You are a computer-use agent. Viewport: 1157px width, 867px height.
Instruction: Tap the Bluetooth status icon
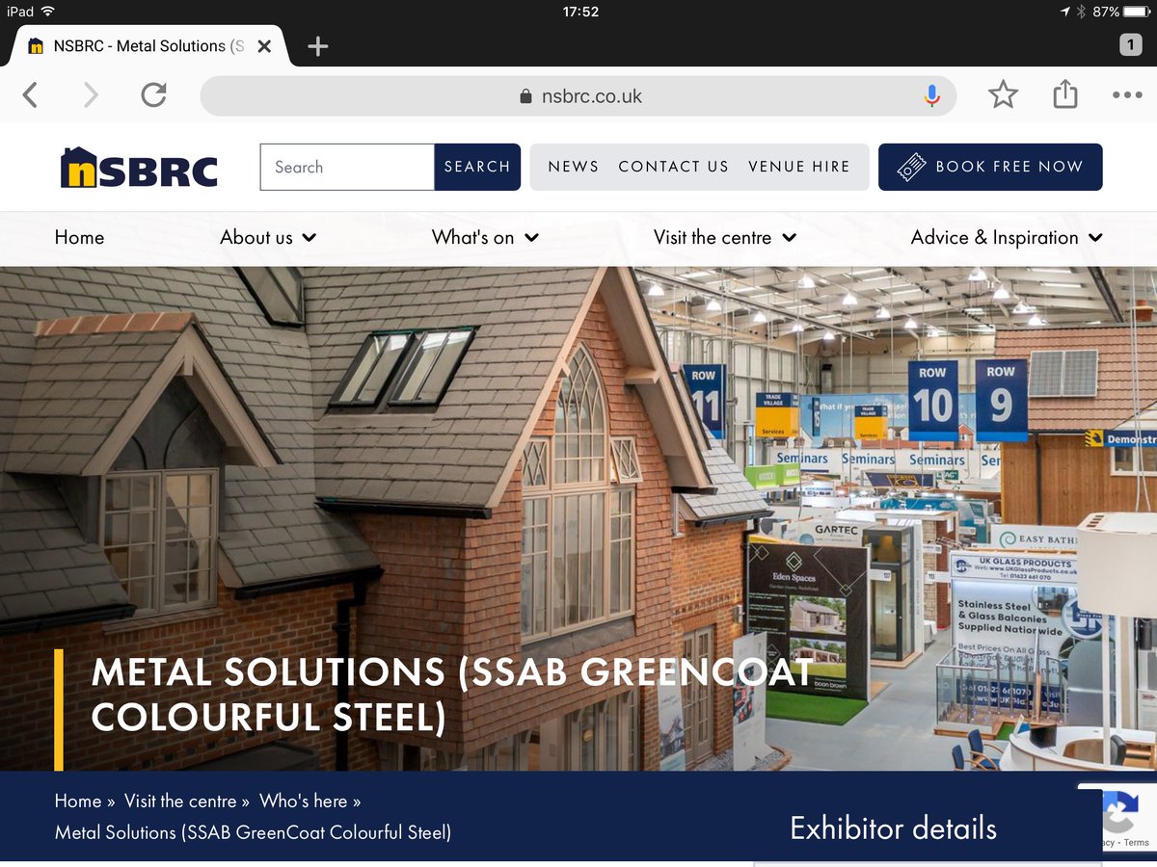(1081, 12)
